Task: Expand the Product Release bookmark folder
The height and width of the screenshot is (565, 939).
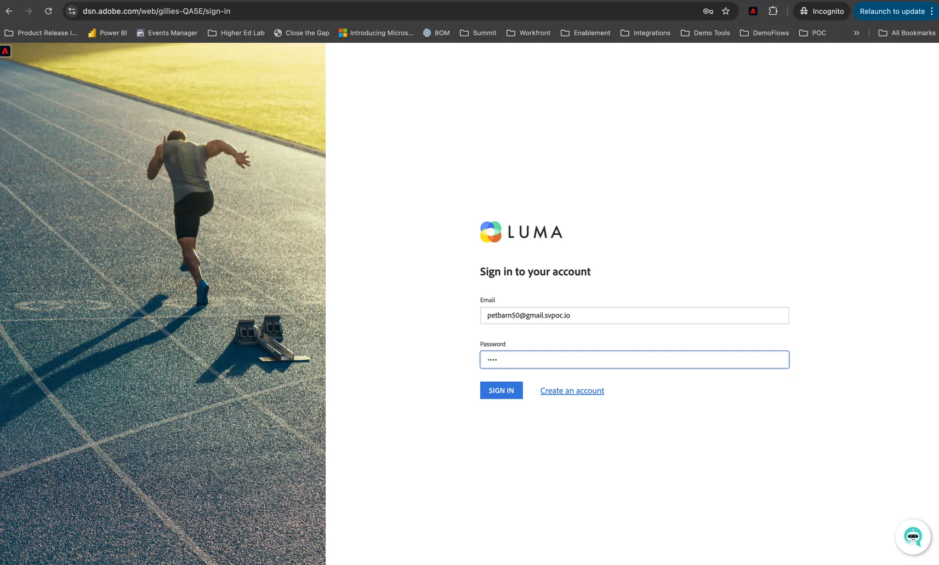Action: click(x=41, y=33)
